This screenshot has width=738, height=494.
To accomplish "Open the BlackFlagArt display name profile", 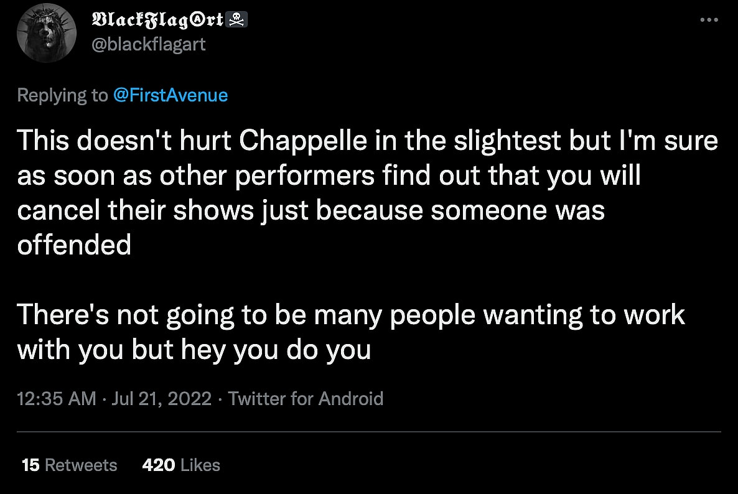I will pyautogui.click(x=158, y=20).
